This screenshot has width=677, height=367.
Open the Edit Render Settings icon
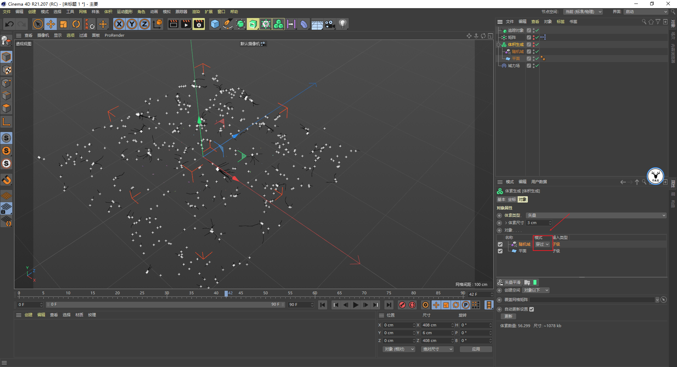coord(199,24)
